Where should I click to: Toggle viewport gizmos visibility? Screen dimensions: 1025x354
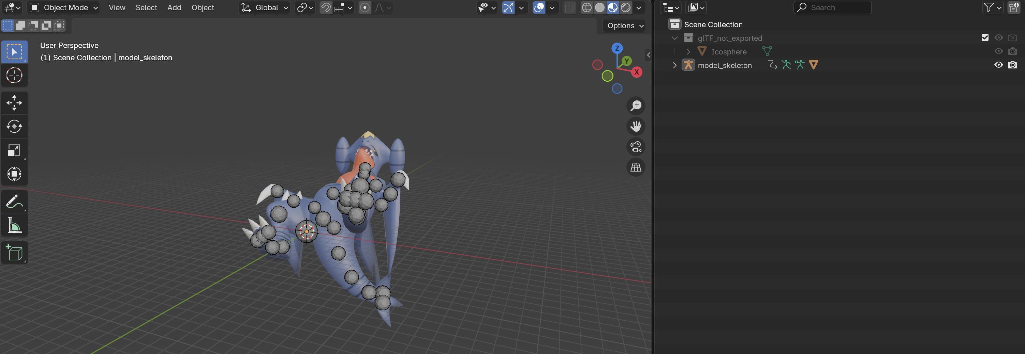(508, 7)
